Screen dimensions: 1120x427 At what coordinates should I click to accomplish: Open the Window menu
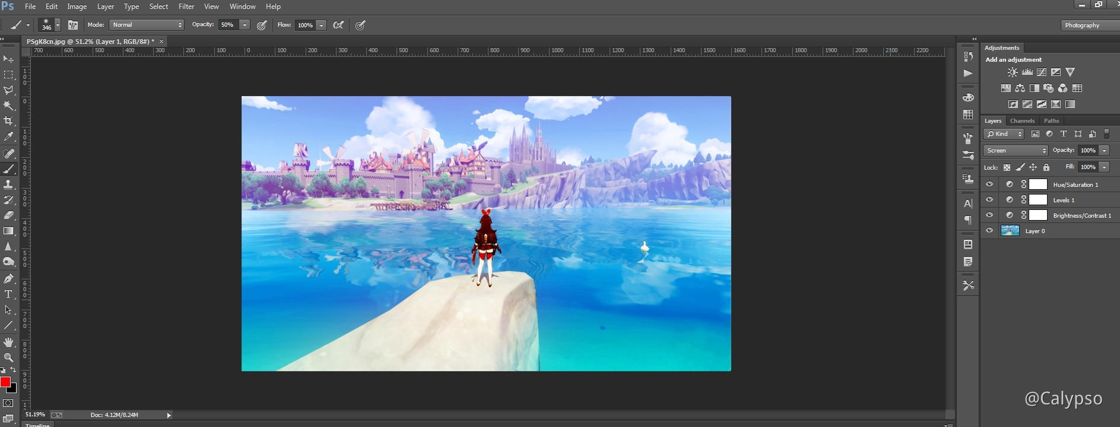click(242, 7)
